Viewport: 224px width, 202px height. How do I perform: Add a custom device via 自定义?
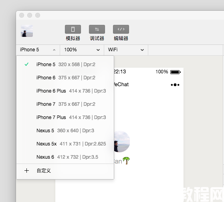65,171
